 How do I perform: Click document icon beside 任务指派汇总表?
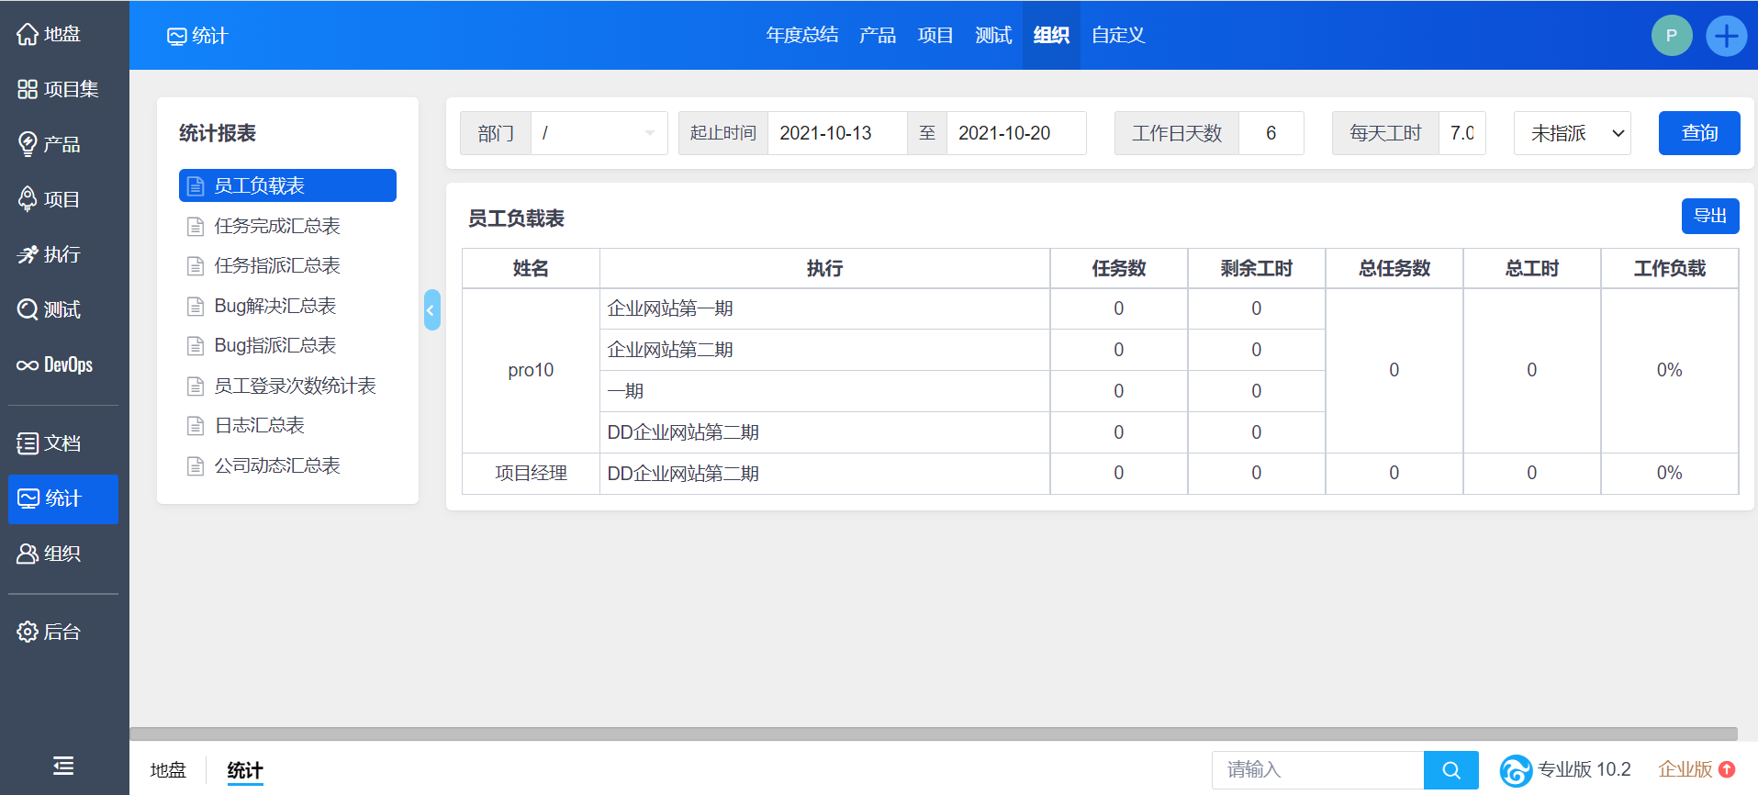point(196,266)
